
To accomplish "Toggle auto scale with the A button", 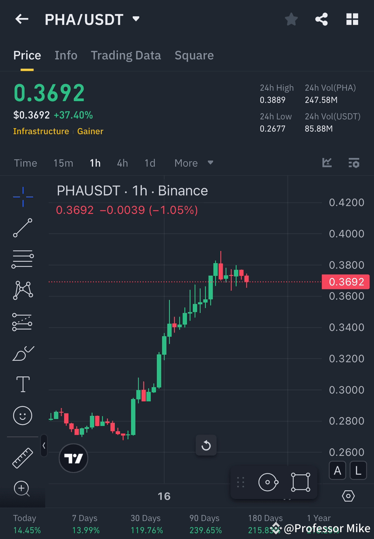I will point(337,470).
